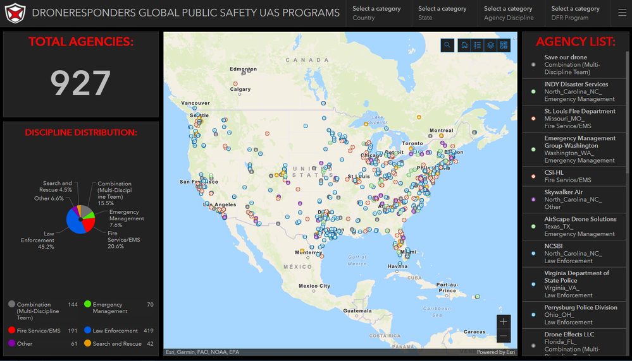Click the red dot beside CSI-HL

[x=533, y=176]
